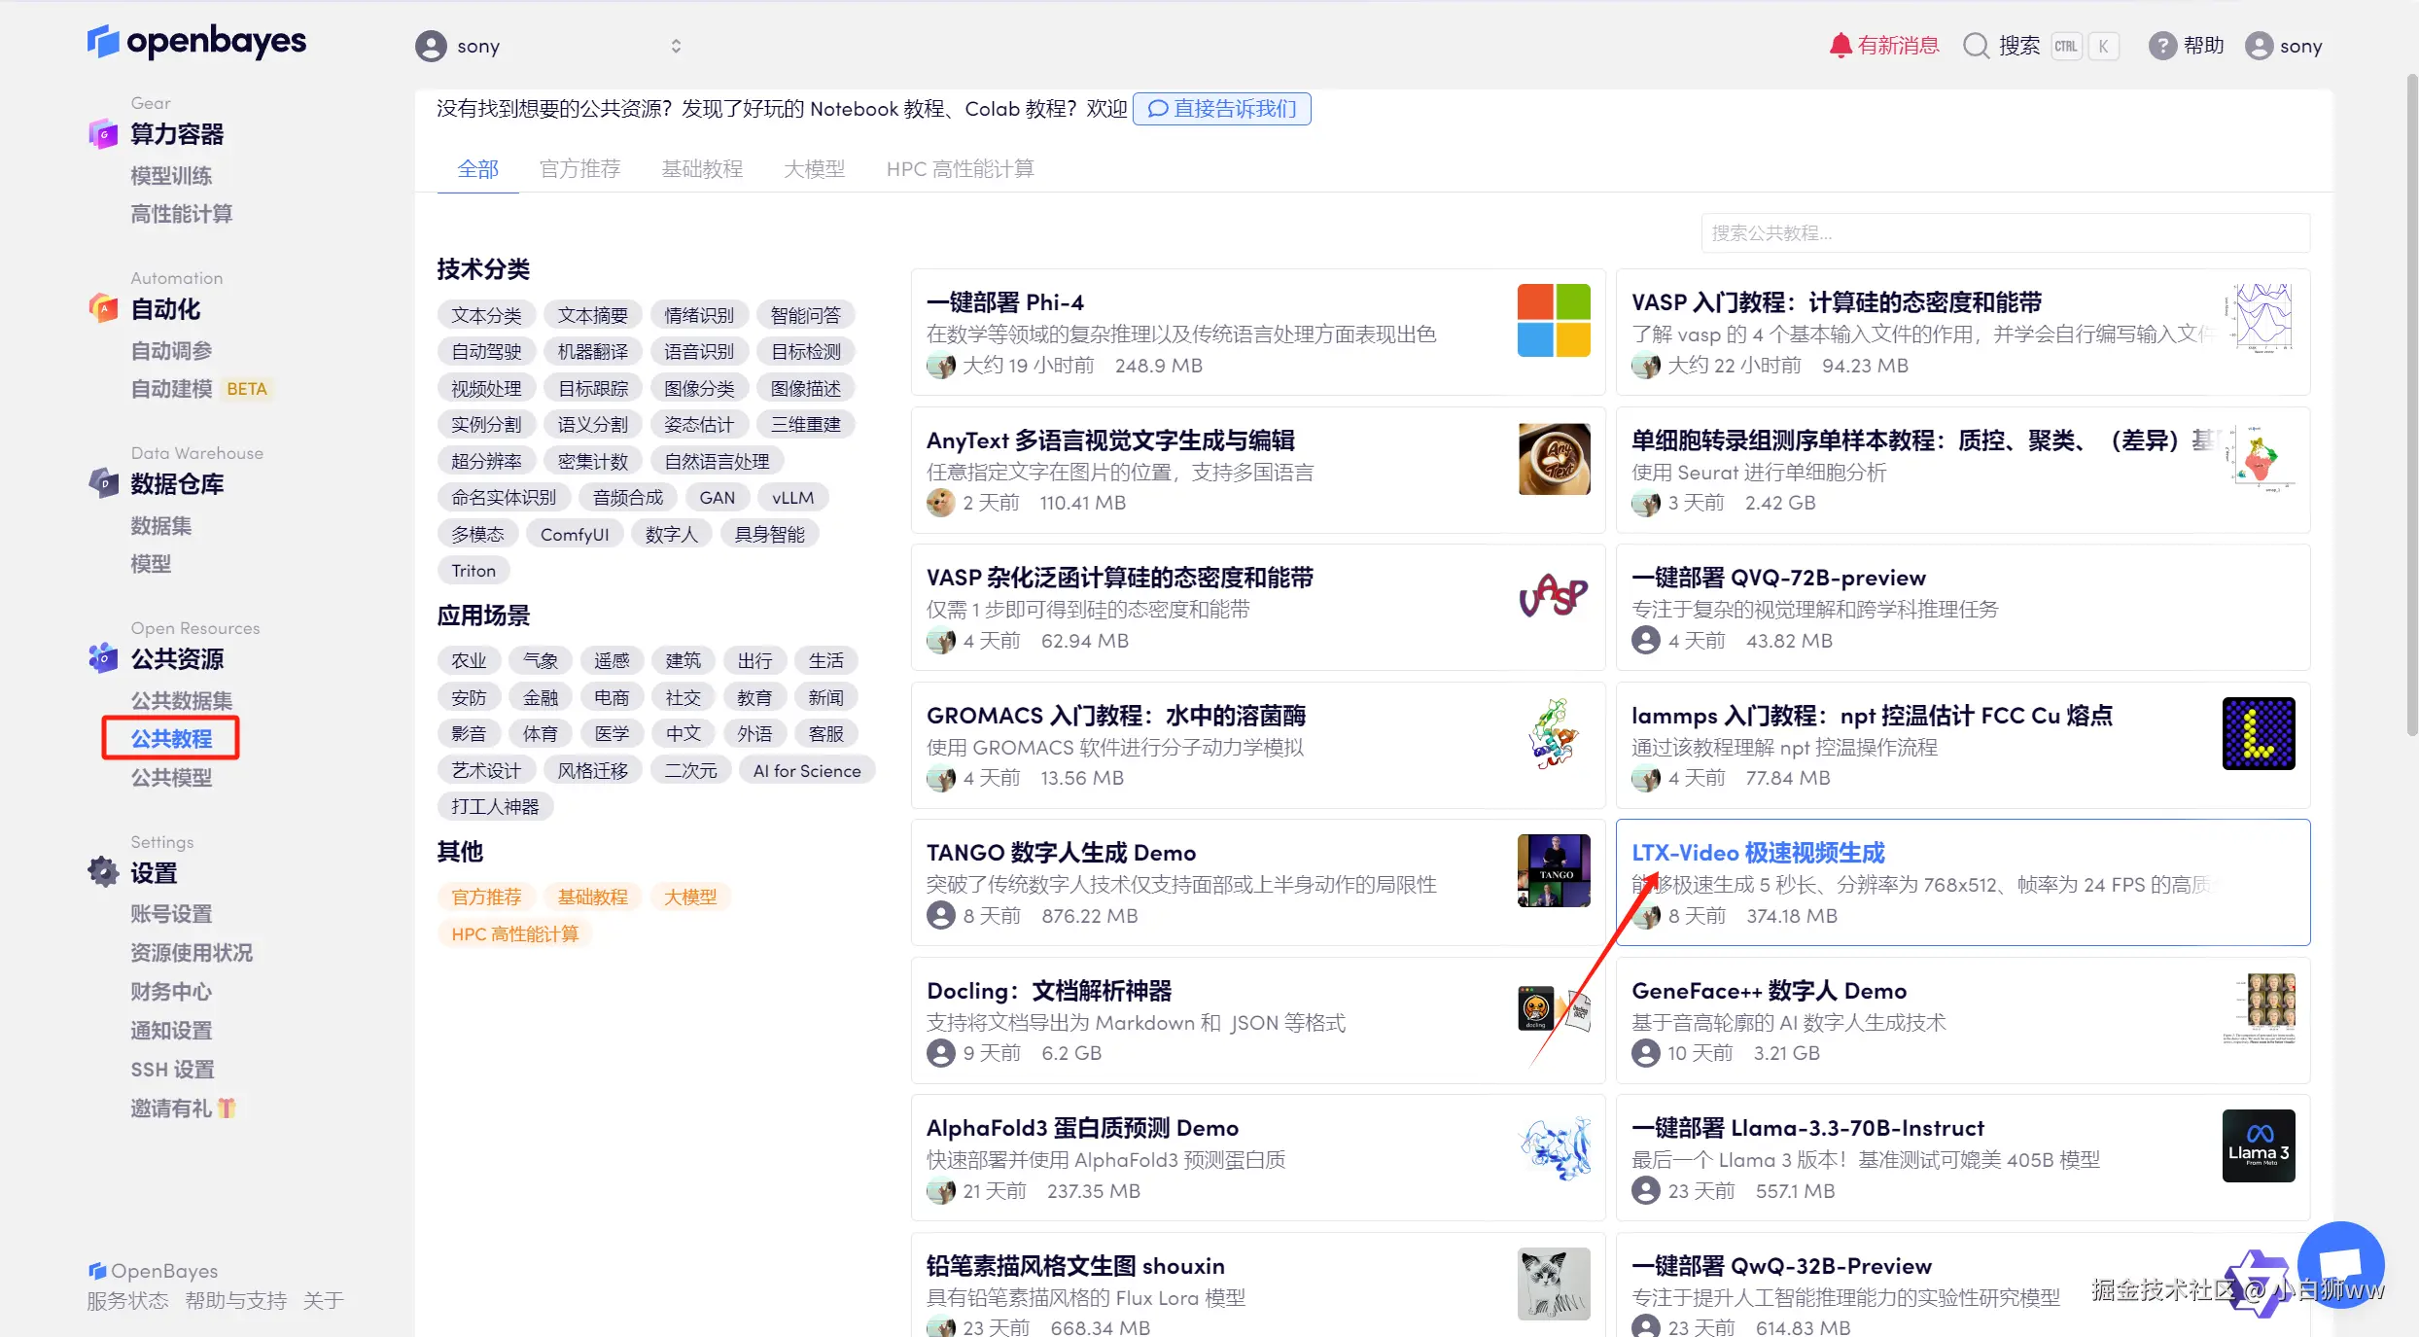Image resolution: width=2419 pixels, height=1337 pixels.
Task: Click the page vertical scrollbar
Action: point(2411,404)
